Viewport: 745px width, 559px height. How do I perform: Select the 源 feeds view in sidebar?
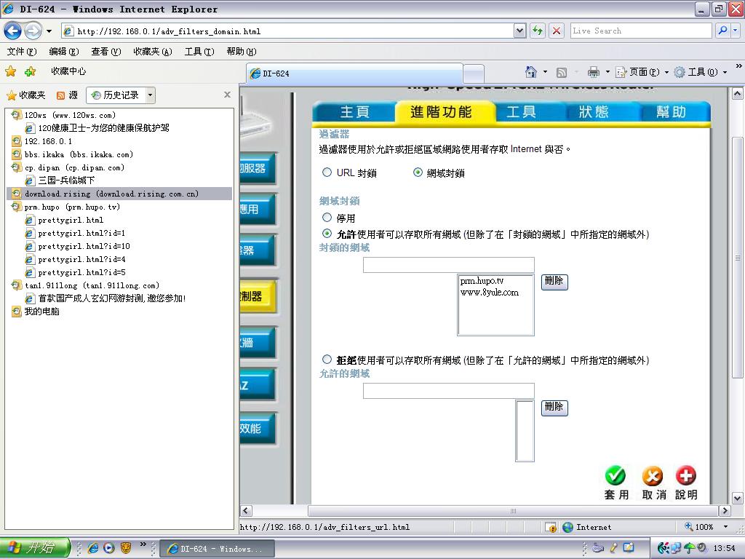pyautogui.click(x=67, y=95)
